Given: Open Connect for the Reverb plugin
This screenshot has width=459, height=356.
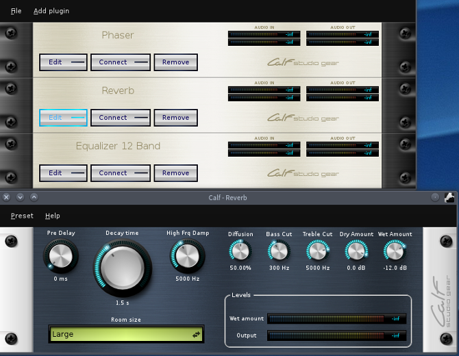Looking at the screenshot, I should (120, 118).
